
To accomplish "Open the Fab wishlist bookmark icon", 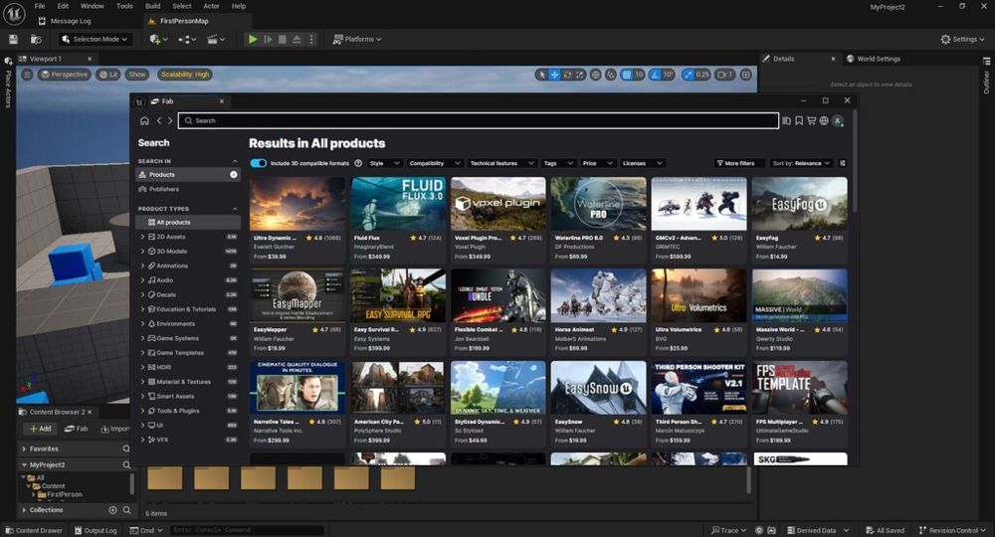I will click(799, 120).
